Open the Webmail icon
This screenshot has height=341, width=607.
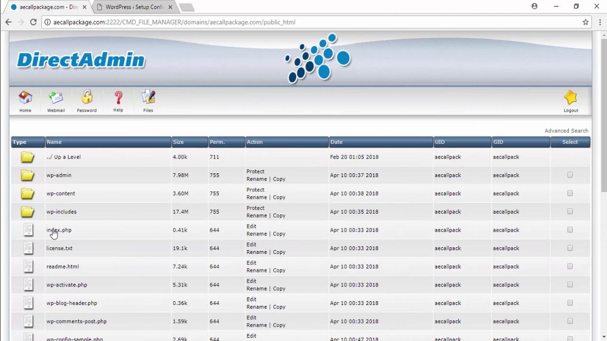pos(55,98)
